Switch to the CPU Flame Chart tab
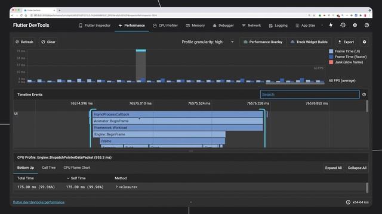Image resolution: width=382 pixels, height=214 pixels. point(77,168)
